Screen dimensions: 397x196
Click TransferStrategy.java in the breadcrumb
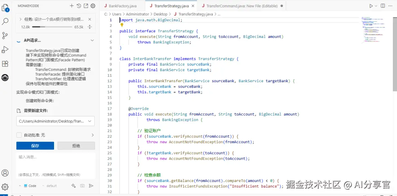(196, 14)
